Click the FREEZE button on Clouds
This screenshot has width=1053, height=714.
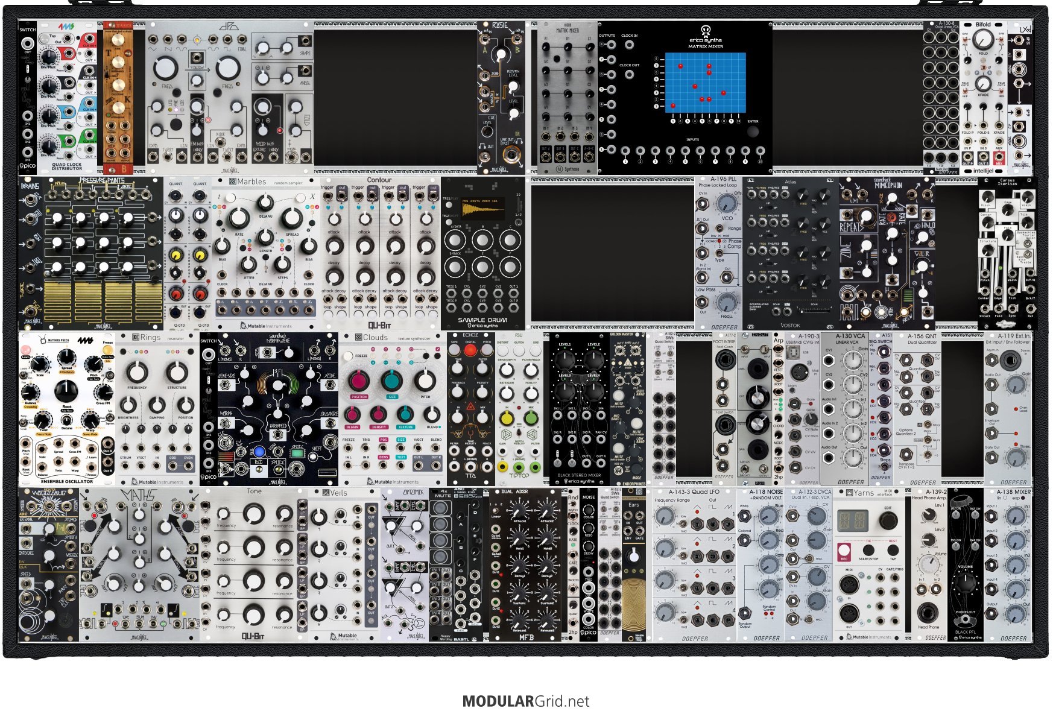tap(347, 356)
